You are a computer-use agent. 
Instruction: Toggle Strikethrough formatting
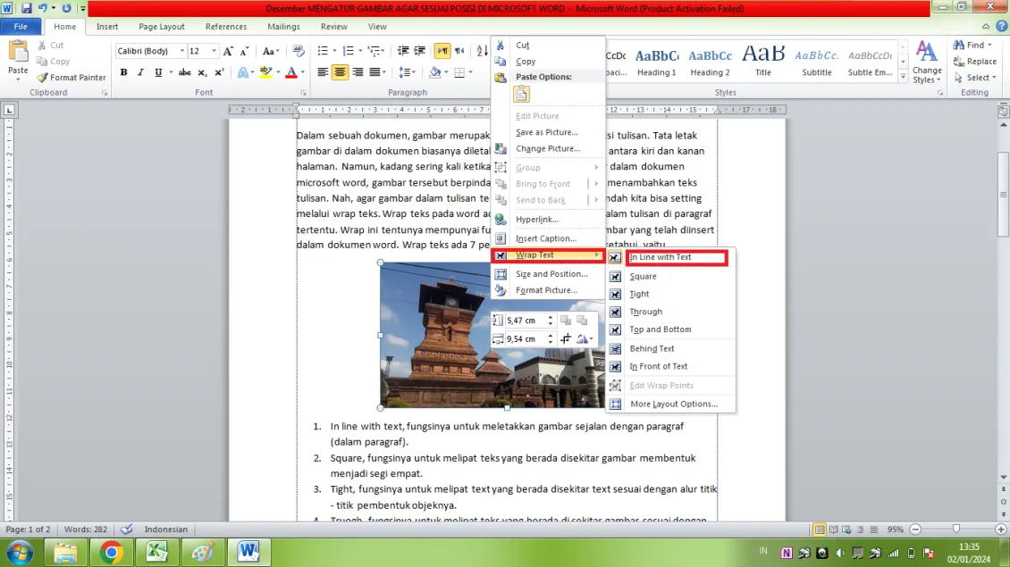[x=185, y=72]
